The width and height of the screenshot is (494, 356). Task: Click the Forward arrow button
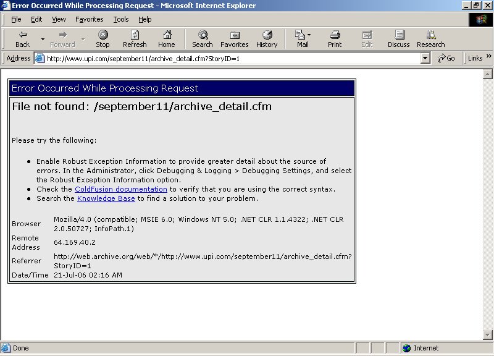[62, 38]
